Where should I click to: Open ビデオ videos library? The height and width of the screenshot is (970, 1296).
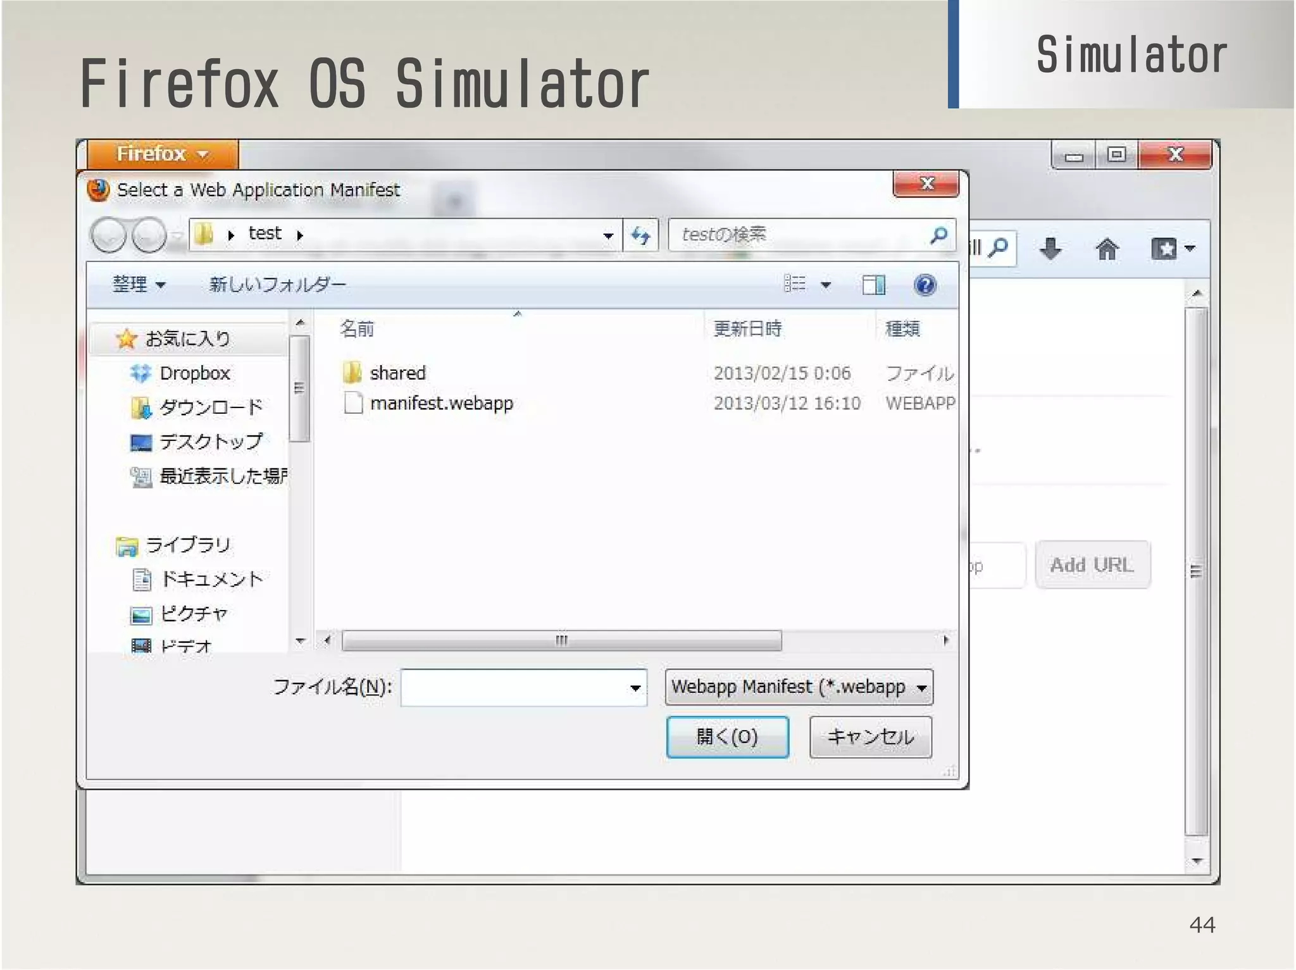click(x=185, y=646)
